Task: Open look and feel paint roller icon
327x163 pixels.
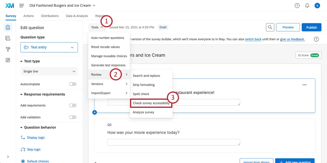Action: pyautogui.click(x=8, y=49)
